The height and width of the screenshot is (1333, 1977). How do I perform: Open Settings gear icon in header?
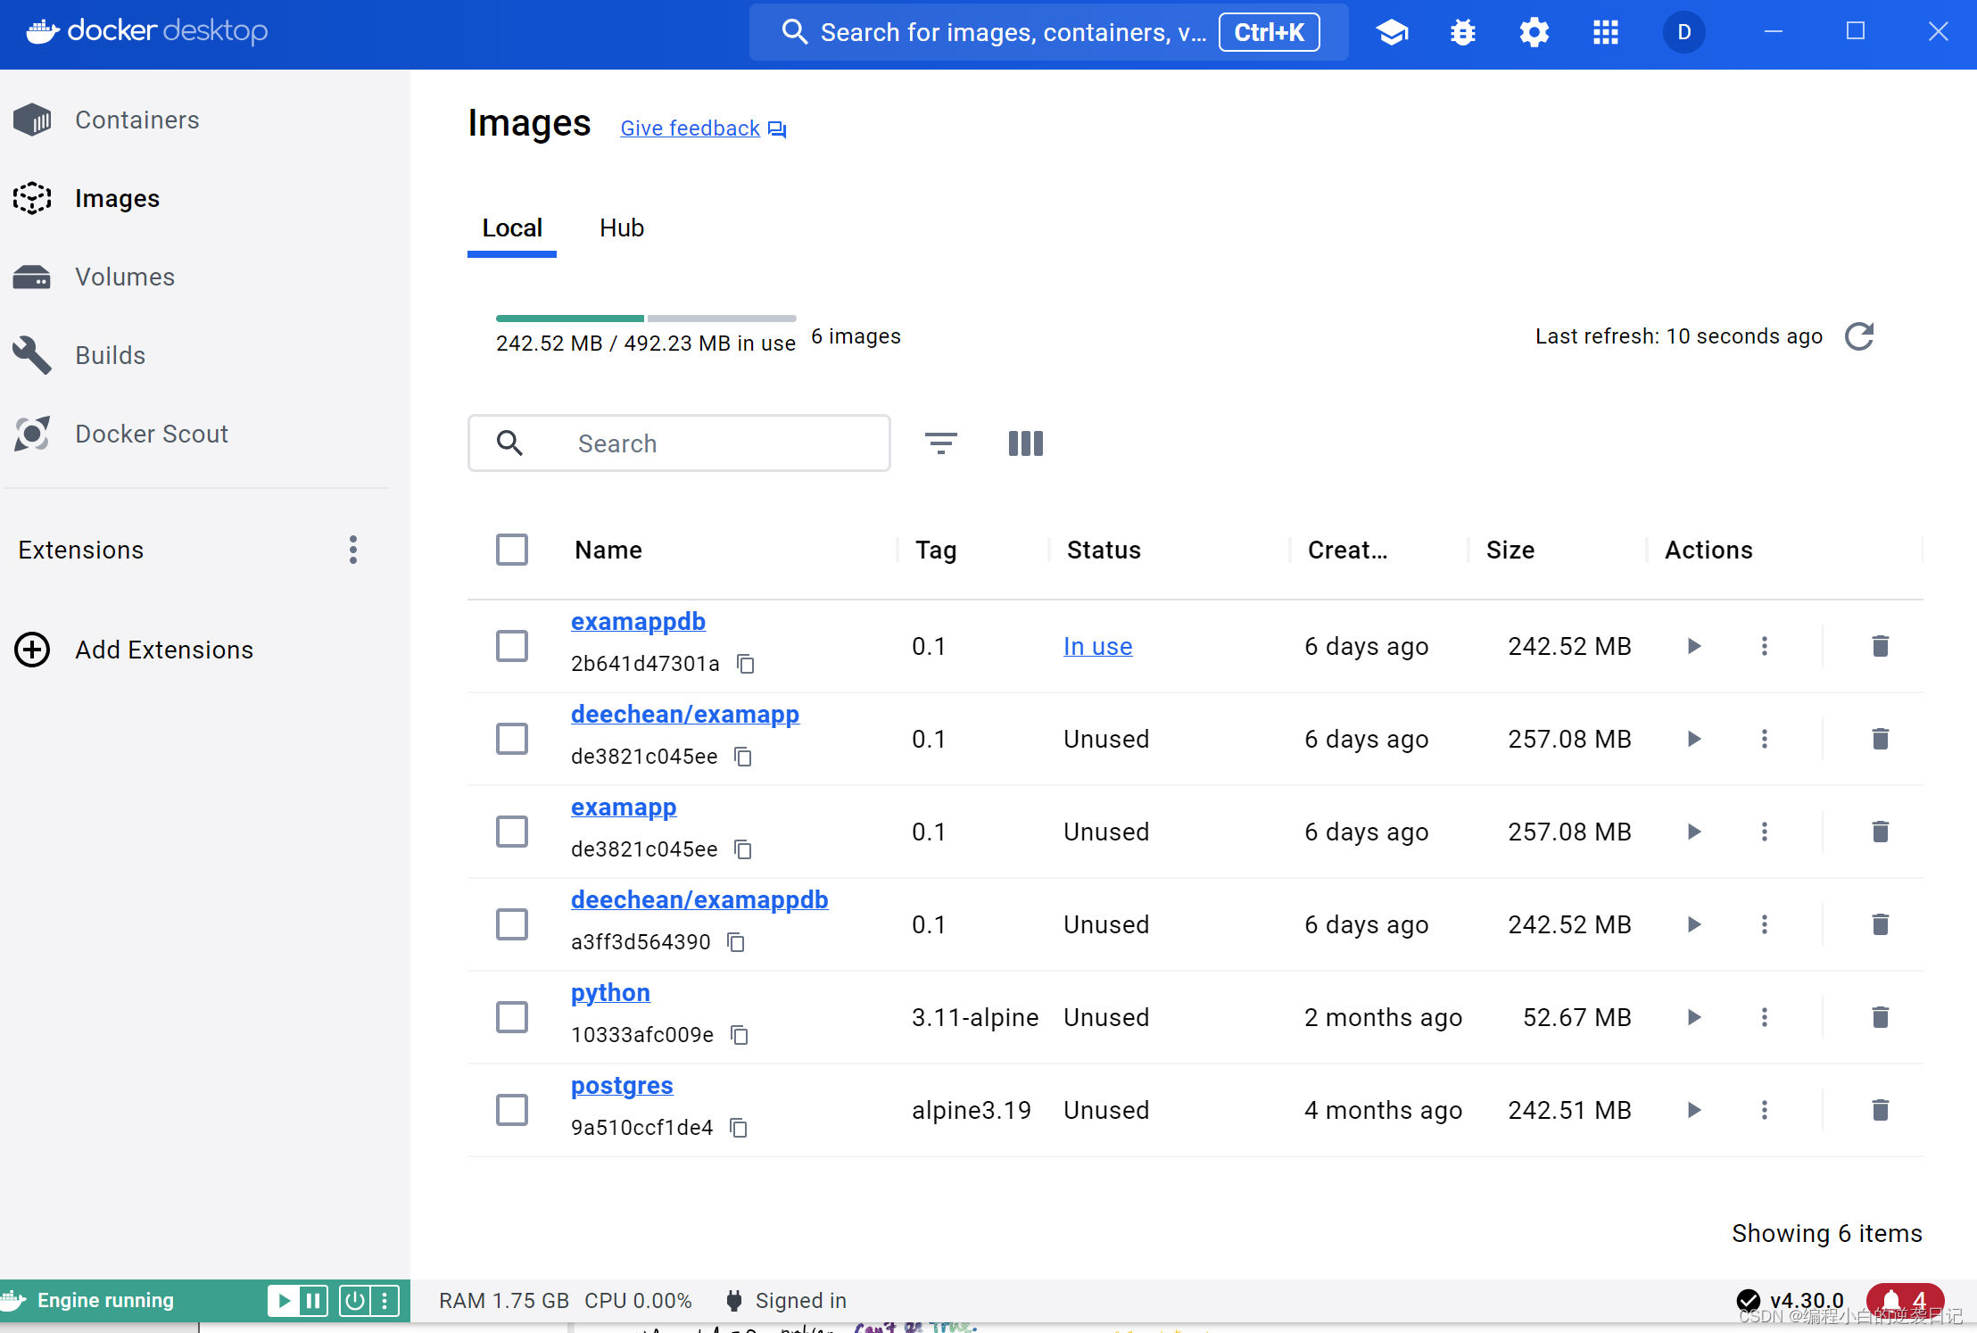pyautogui.click(x=1534, y=33)
